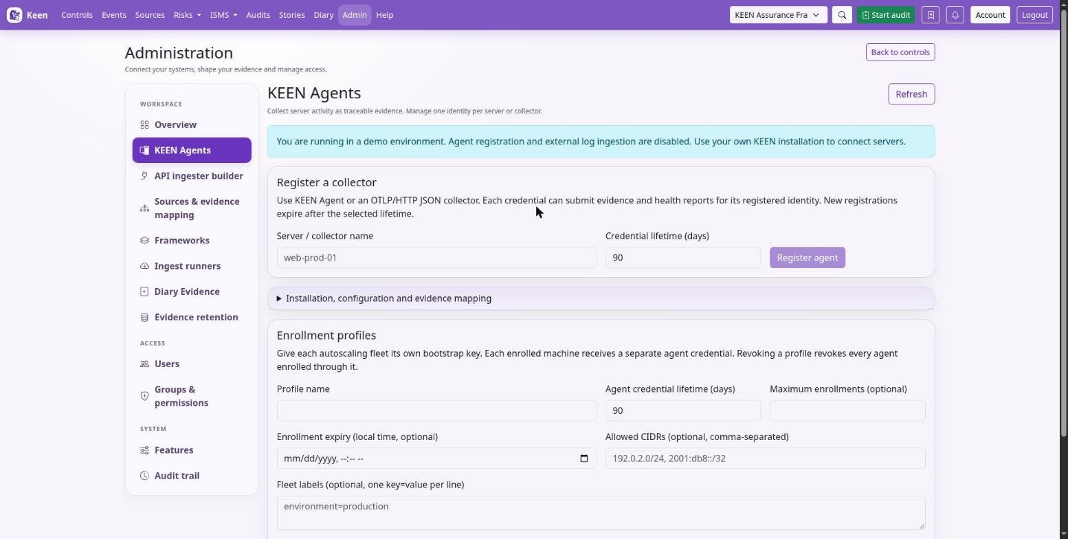The image size is (1068, 539).
Task: Open the Risks dropdown menu
Action: coord(188,15)
